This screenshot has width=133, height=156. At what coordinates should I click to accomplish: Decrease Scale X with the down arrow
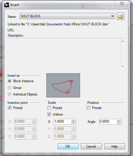tap(73, 123)
